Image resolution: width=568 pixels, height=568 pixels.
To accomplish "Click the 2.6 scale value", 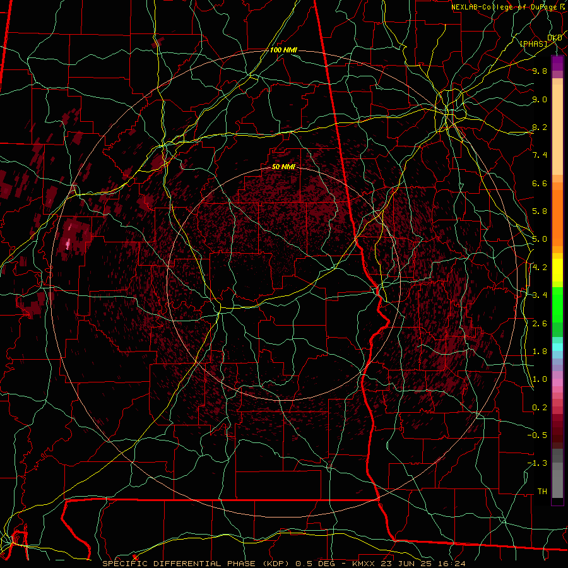I will [540, 324].
